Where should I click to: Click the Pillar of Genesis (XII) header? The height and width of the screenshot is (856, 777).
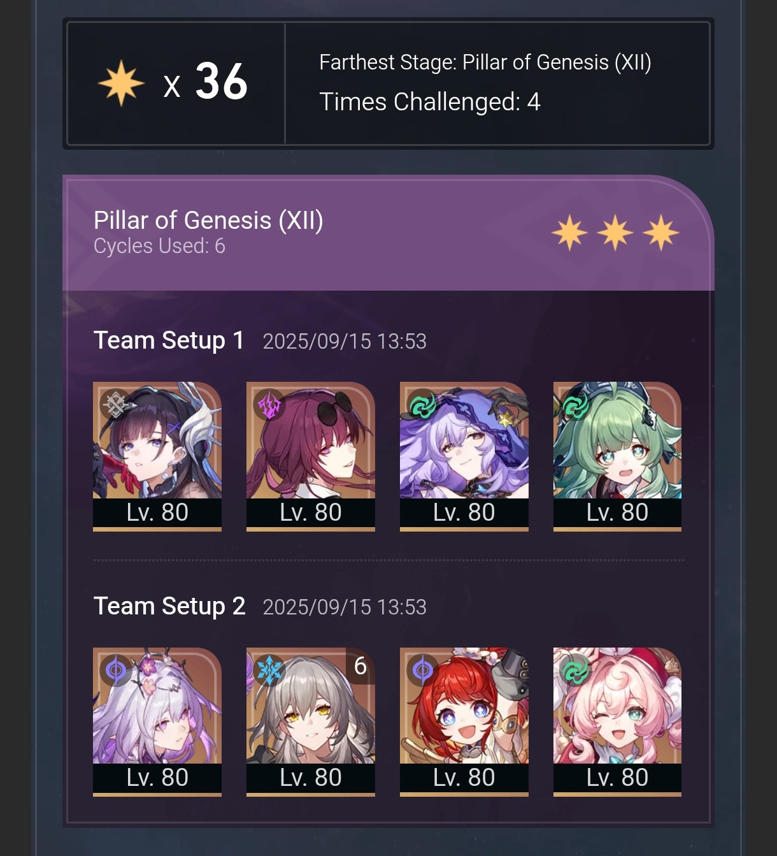[x=208, y=221]
